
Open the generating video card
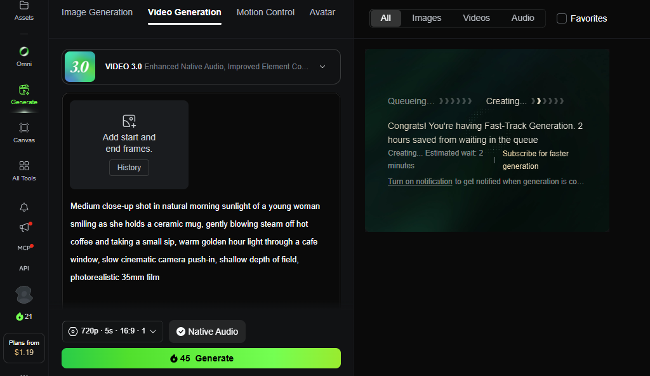(x=487, y=140)
